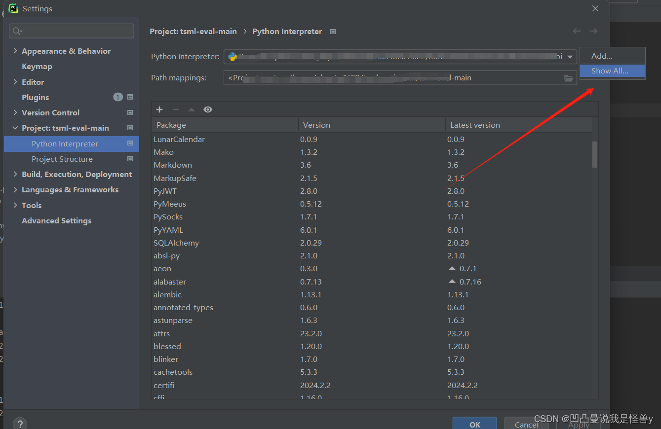Screen dimensions: 661x429
Task: Toggle the show early releases eye icon
Action: (208, 109)
